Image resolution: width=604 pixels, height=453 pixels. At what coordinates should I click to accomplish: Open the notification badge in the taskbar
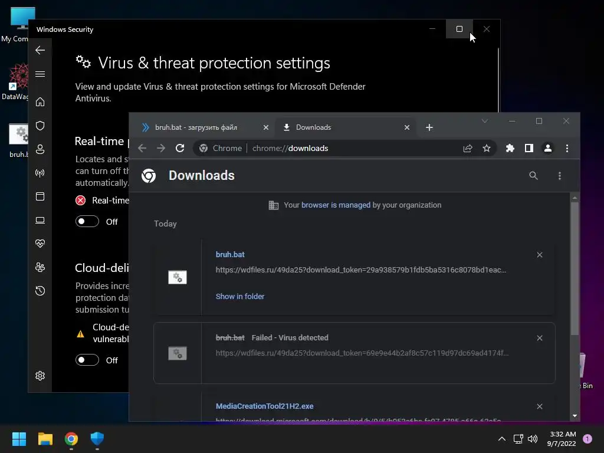tap(587, 439)
